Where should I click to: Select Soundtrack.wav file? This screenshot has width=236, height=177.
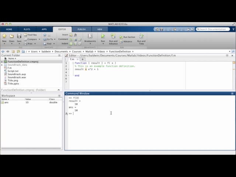click(17, 77)
